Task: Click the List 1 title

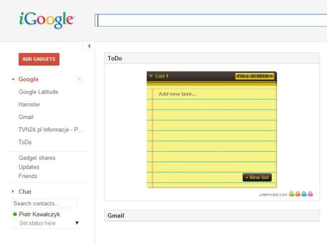Action: coord(162,76)
